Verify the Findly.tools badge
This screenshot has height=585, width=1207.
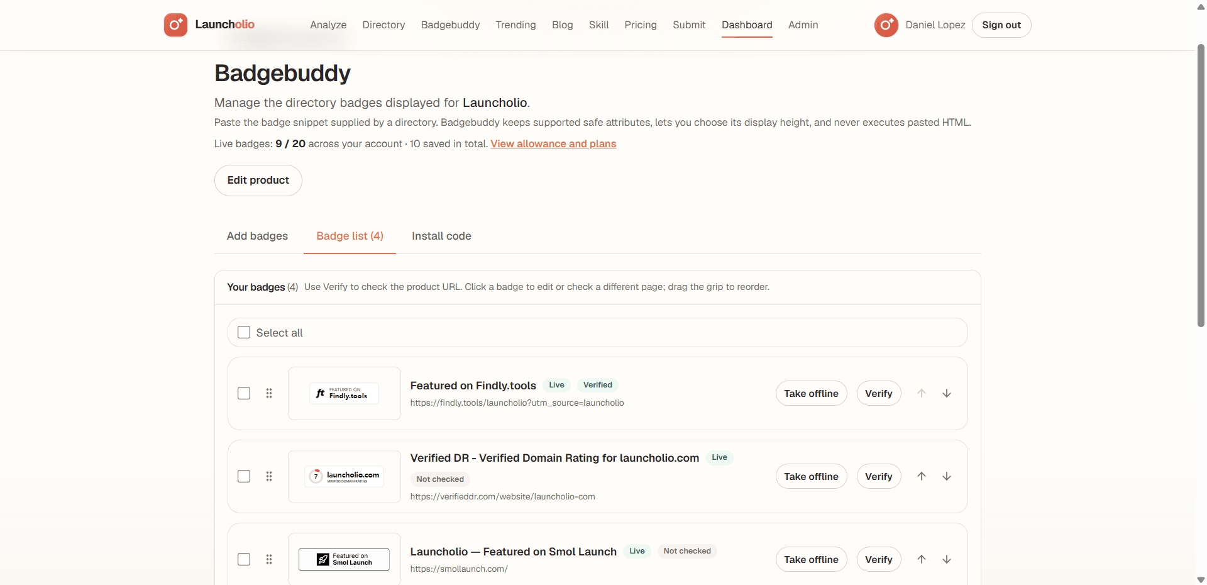[x=879, y=393]
